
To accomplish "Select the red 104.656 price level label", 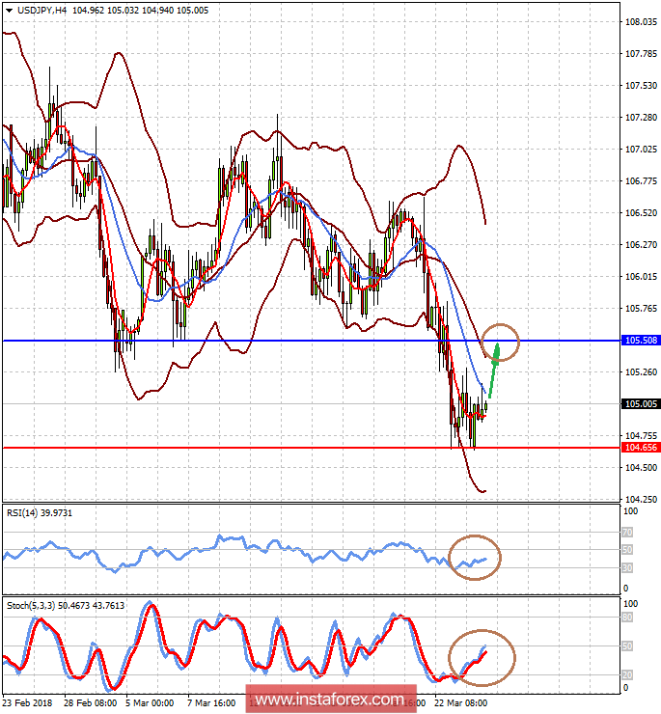I will coord(641,447).
